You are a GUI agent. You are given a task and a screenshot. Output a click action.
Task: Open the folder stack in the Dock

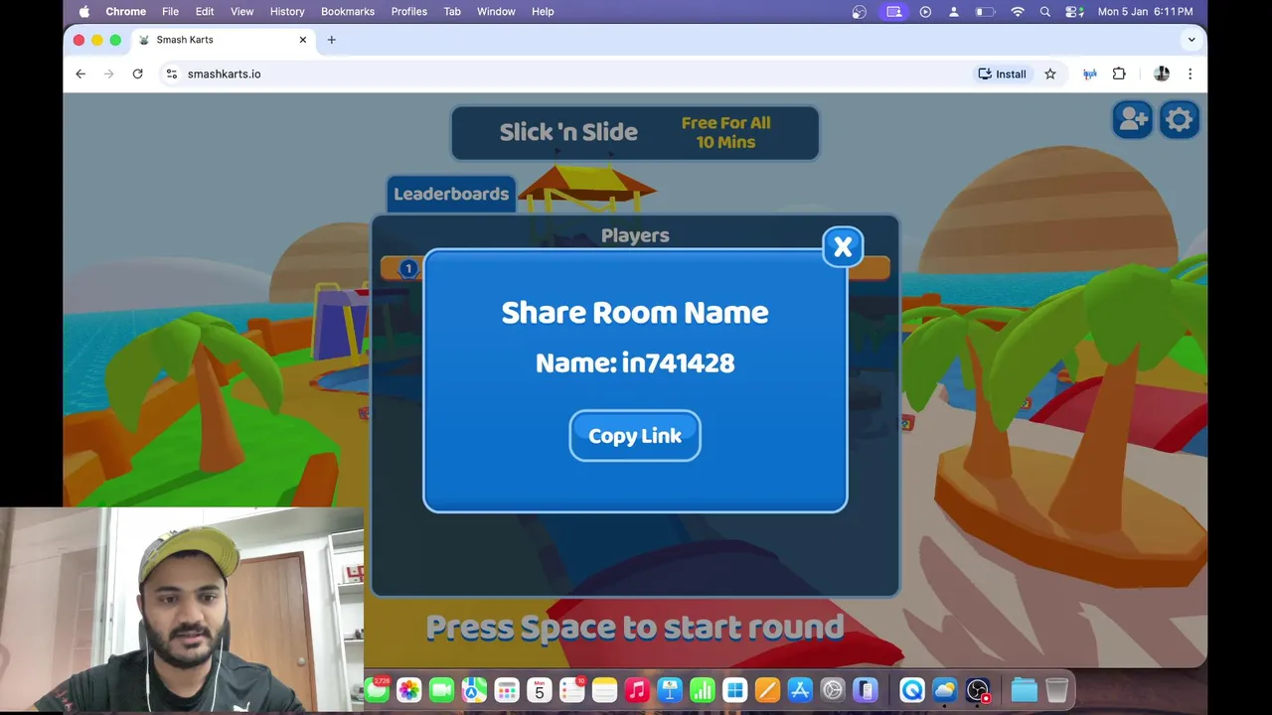coord(1024,690)
